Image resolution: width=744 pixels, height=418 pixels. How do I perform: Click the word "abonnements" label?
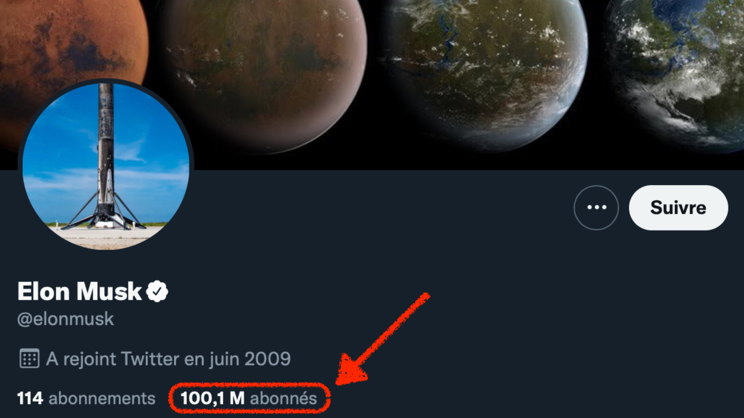coord(102,398)
